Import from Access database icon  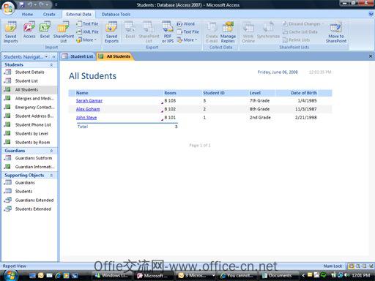pyautogui.click(x=29, y=30)
